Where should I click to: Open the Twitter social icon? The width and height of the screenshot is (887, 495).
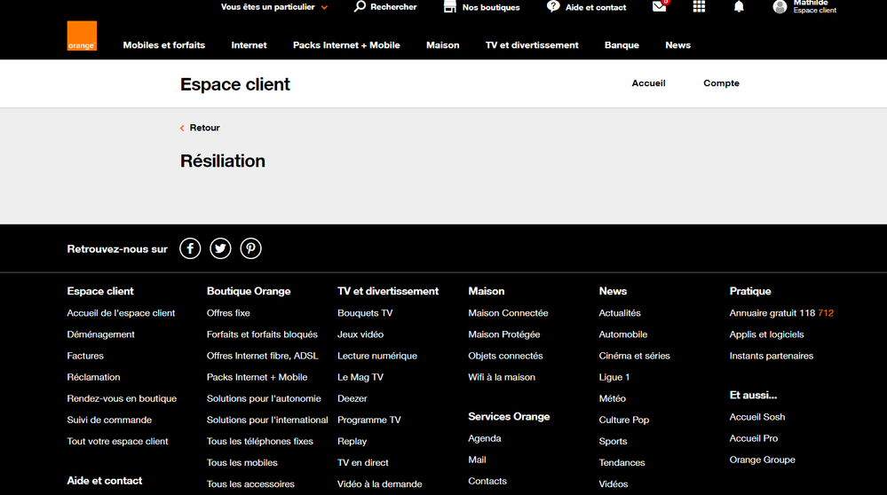(220, 248)
